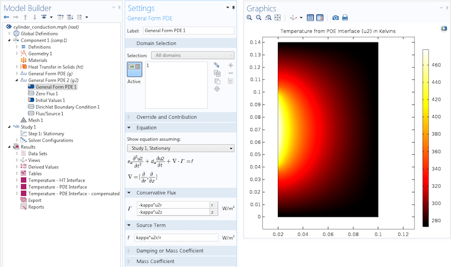Viewport: 454px width, 267px height.
Task: Toggle the color legend display button
Action: [320, 18]
